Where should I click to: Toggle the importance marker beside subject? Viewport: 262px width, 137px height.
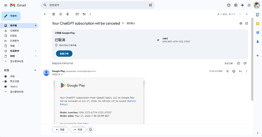pyautogui.click(x=123, y=23)
